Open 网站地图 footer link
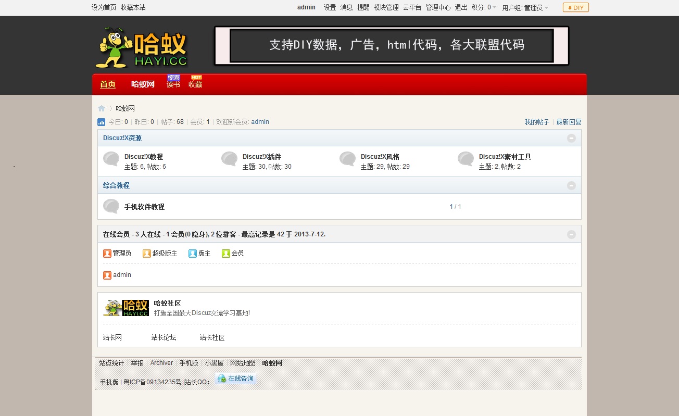 (x=243, y=363)
